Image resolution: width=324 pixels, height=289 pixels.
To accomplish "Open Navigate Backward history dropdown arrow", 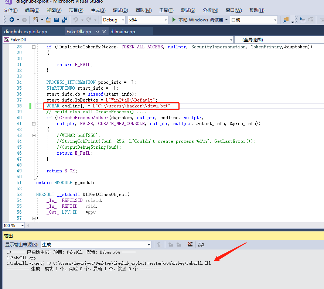I will coord(18,20).
